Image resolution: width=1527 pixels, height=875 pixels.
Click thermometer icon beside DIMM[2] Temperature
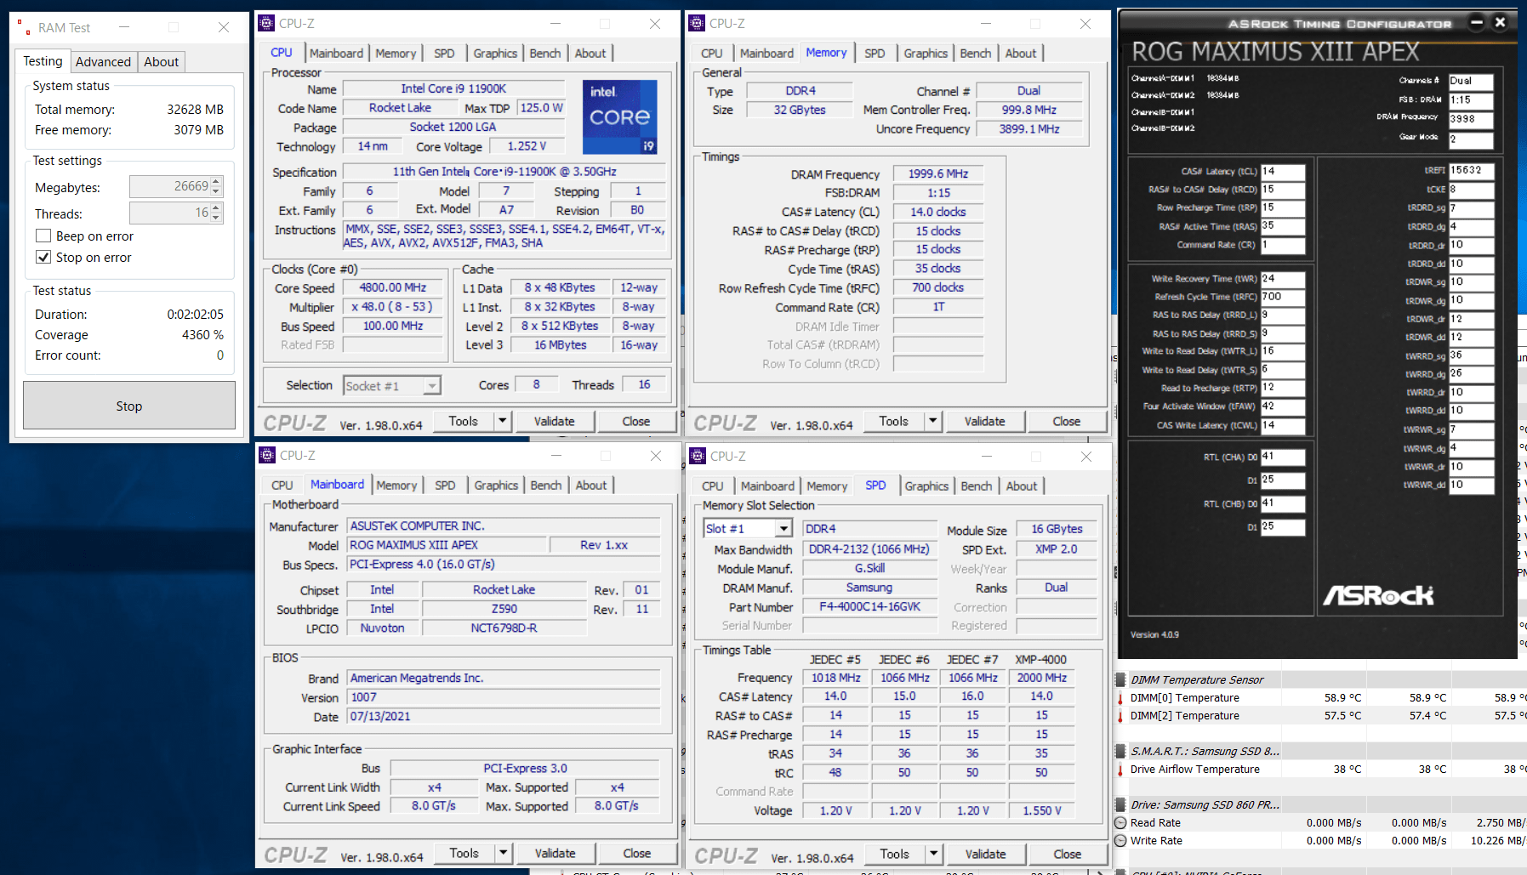(1120, 716)
